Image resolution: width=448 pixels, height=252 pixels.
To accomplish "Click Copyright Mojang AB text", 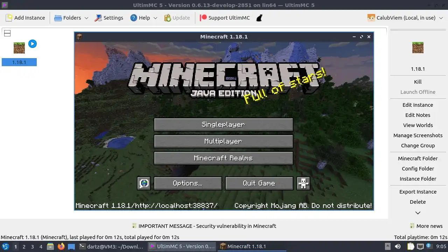I will (x=303, y=206).
